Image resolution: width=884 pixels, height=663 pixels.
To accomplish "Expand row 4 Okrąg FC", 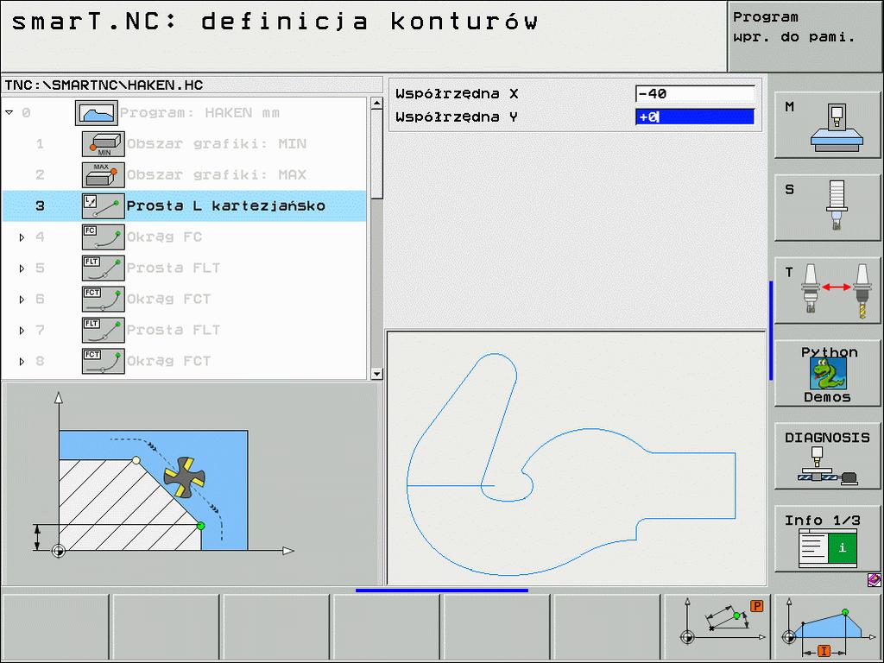I will pos(22,237).
